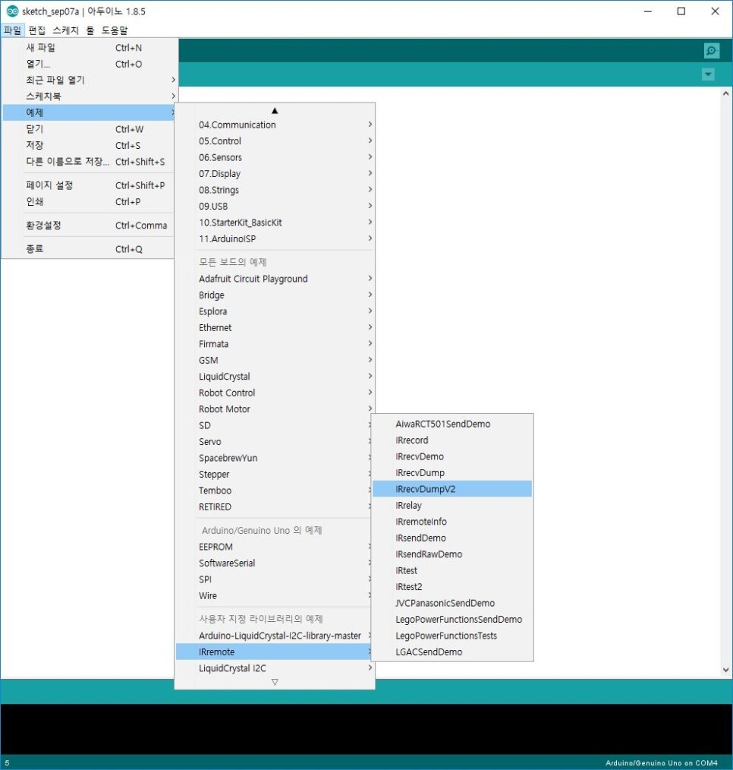Open the IRrecvDemo example

tap(452, 456)
